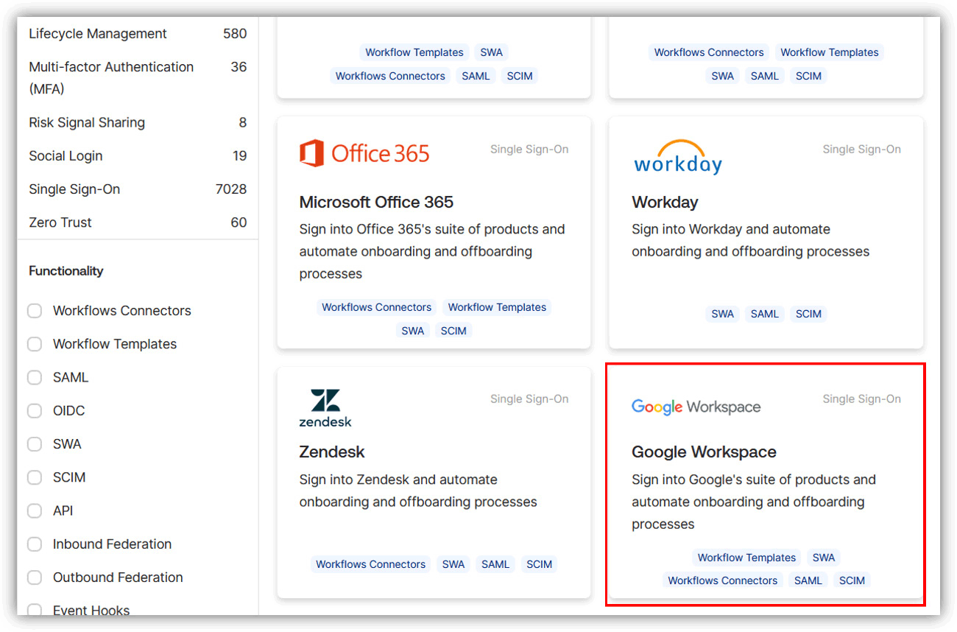Click the Zendesk logo
The image size is (957, 632).
(x=325, y=408)
